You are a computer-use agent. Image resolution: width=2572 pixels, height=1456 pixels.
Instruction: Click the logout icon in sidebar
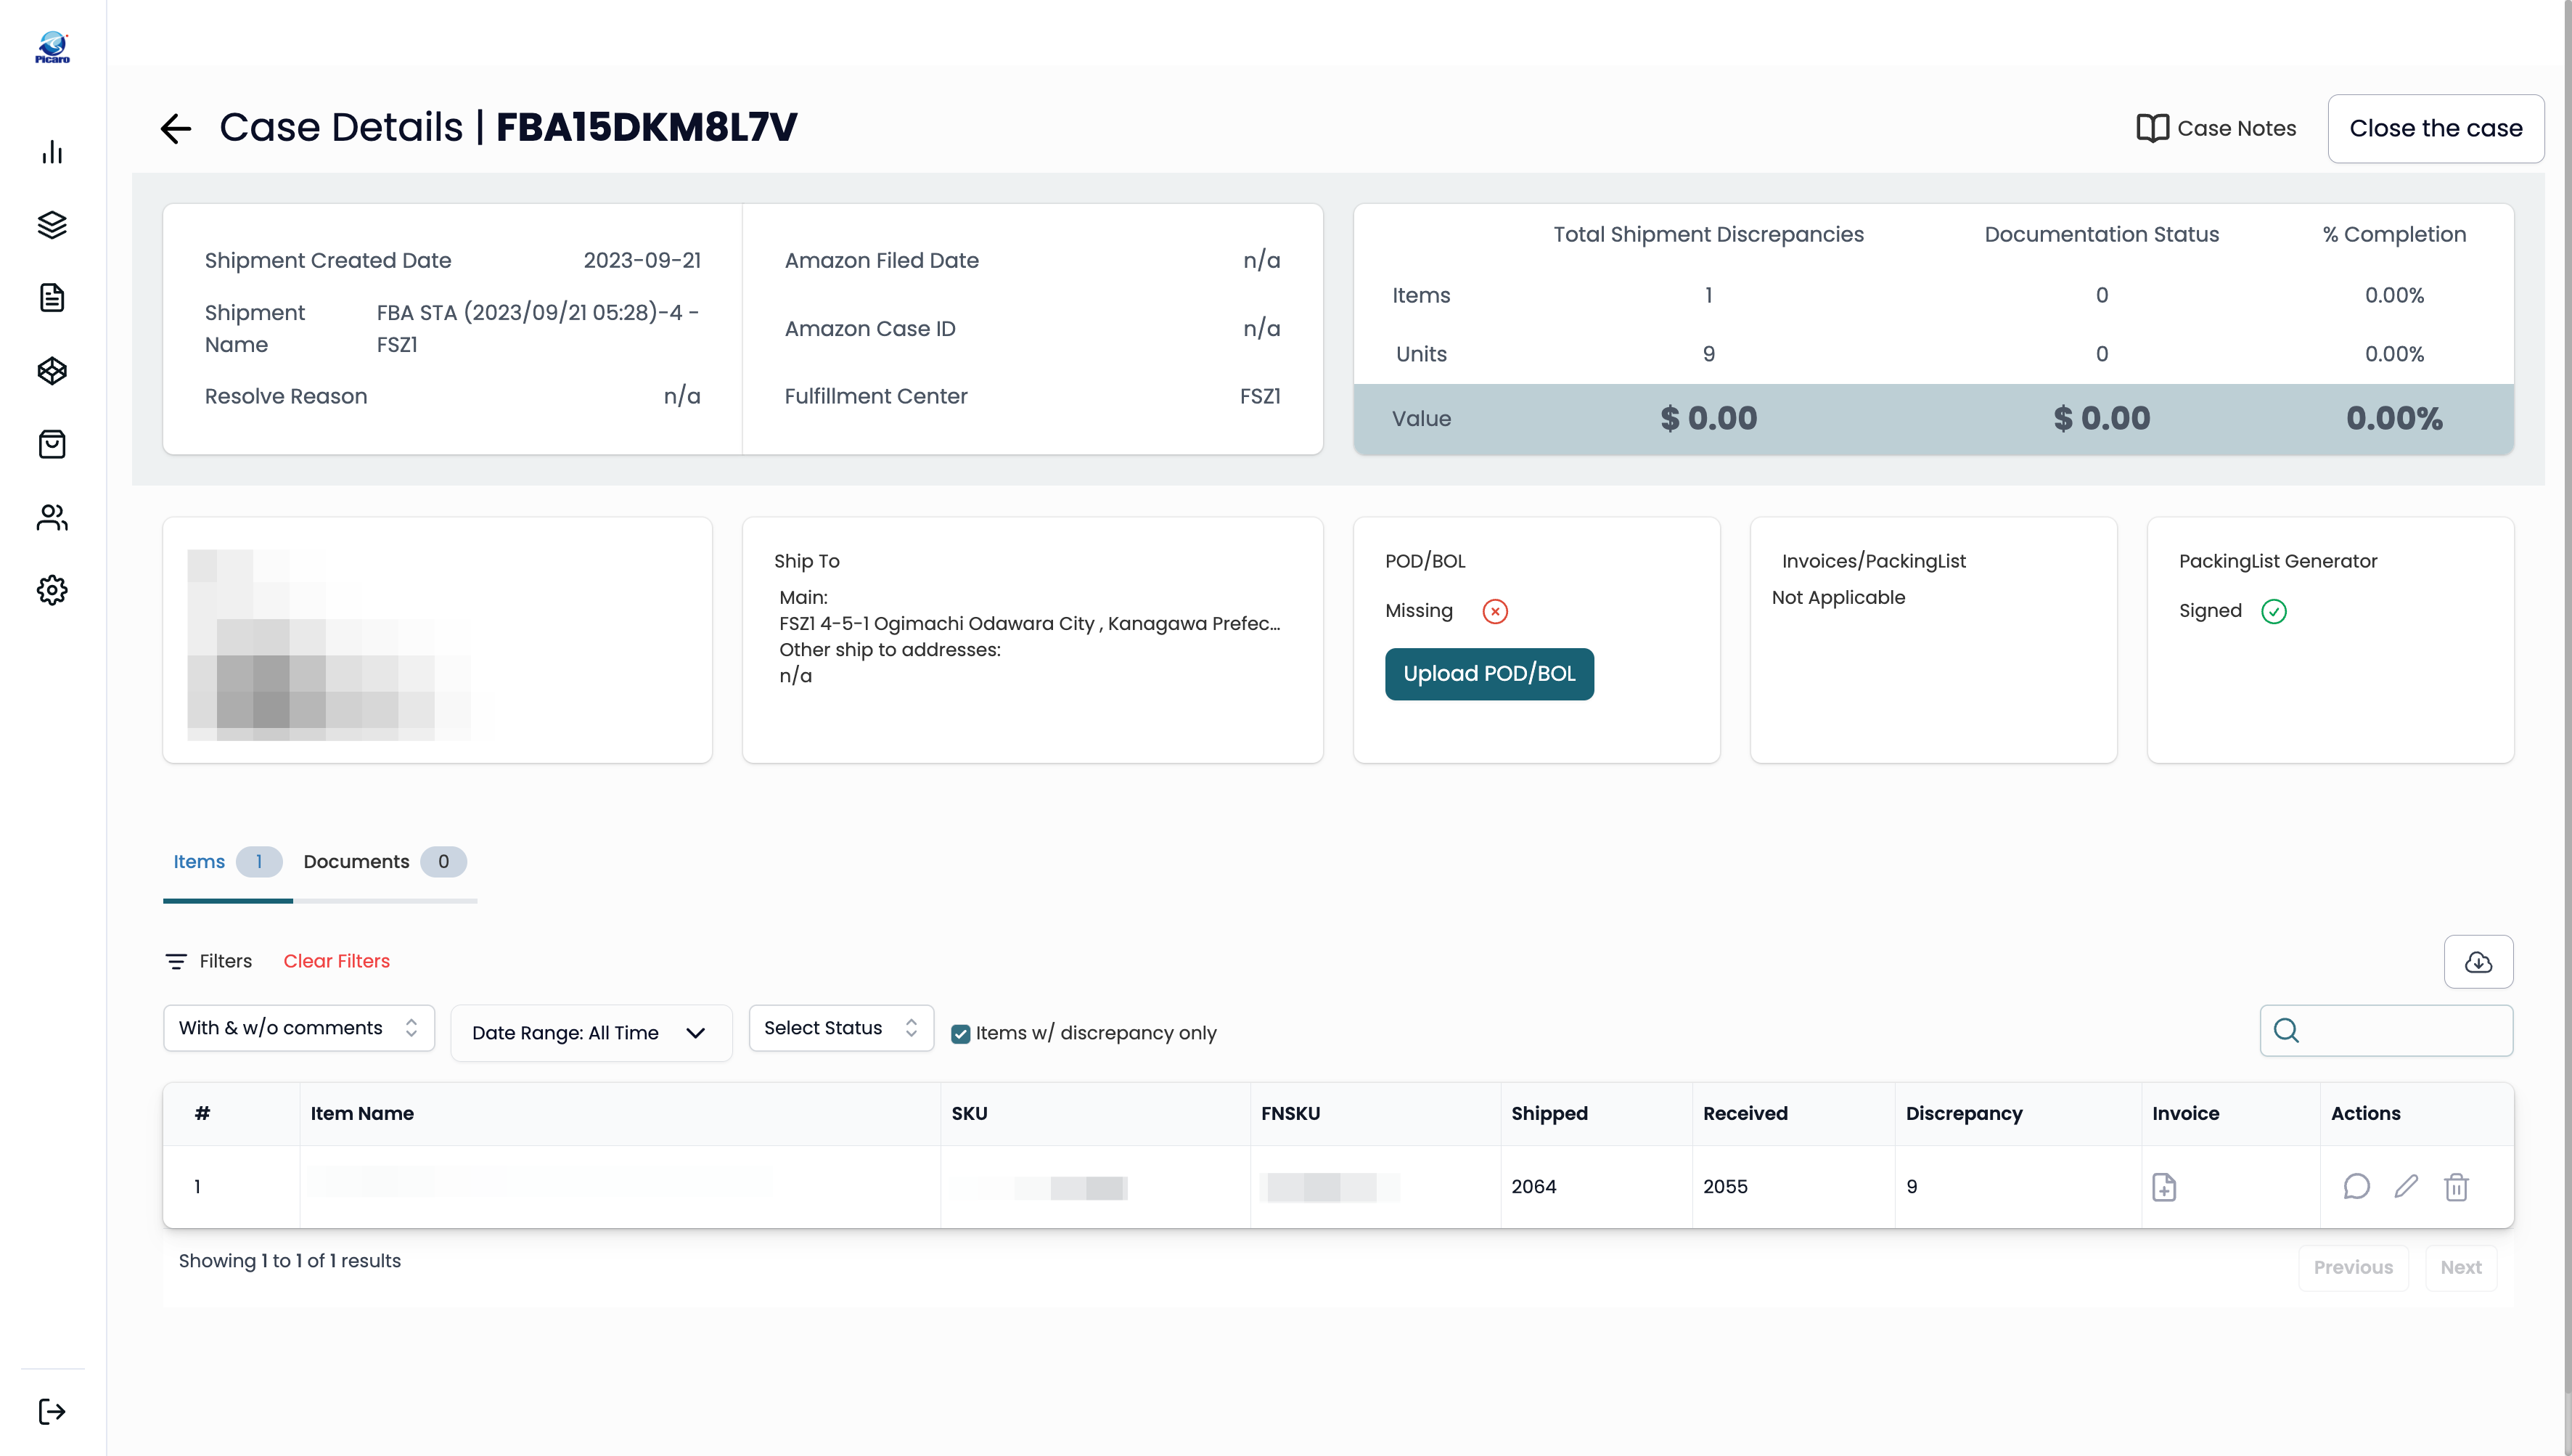(52, 1412)
